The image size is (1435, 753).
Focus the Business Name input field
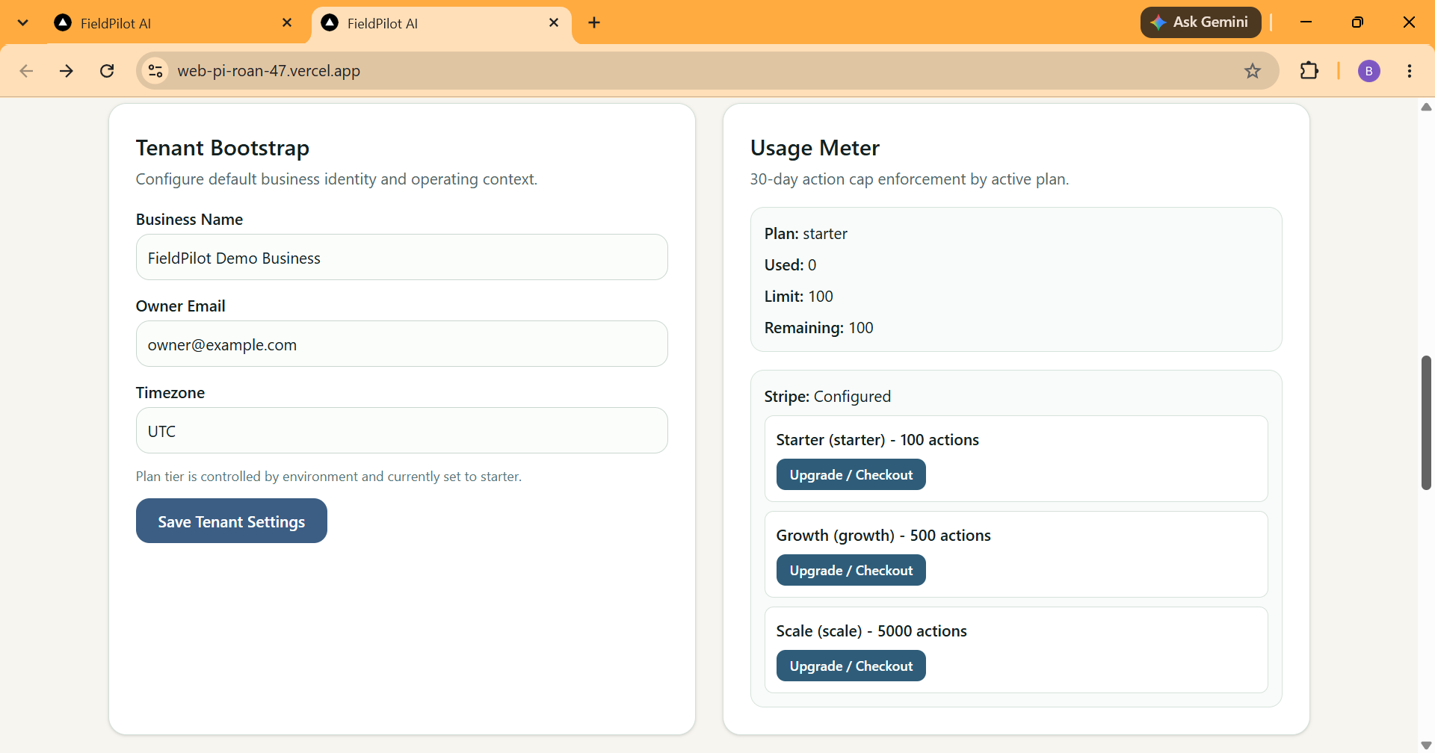(402, 258)
